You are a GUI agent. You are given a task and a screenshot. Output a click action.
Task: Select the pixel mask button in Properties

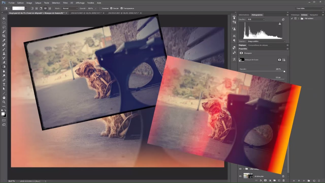coord(280,60)
